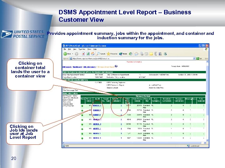
Task: Open Job ID link in 25370 weight row
Action: (97, 105)
